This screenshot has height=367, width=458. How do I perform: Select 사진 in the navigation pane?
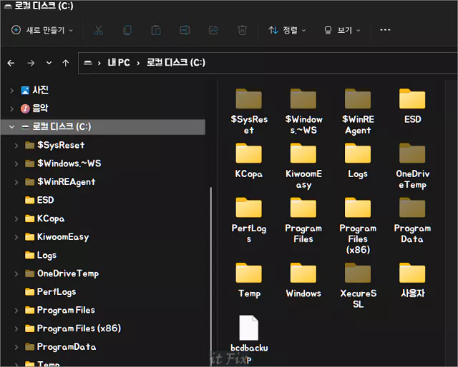(x=35, y=90)
